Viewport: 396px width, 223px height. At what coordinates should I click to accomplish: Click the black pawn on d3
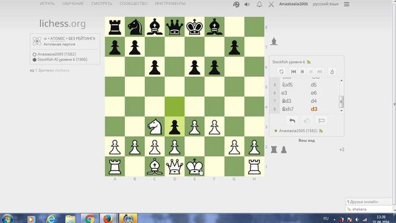(174, 126)
